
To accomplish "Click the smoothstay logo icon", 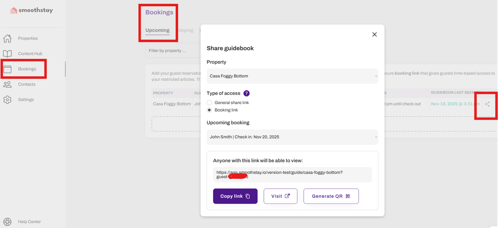I will click(x=14, y=11).
